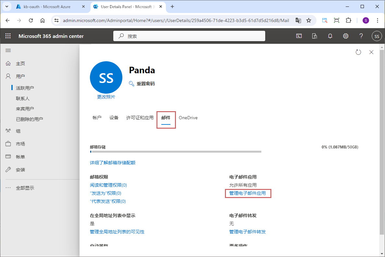Switch to the OneDrive tab

click(188, 118)
